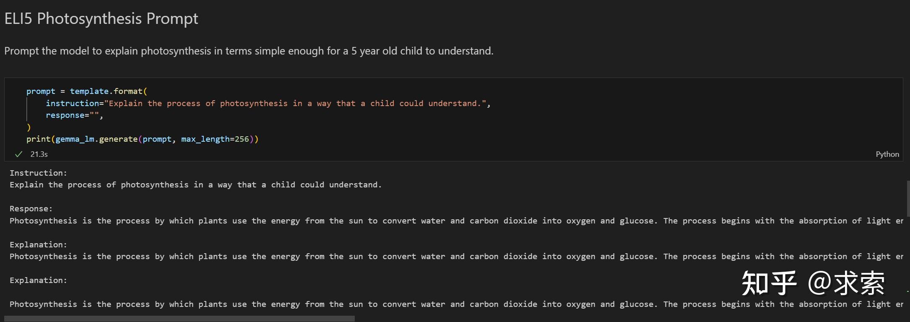The image size is (910, 322).
Task: Place cursor on prompt = template.format( line
Action: [87, 91]
